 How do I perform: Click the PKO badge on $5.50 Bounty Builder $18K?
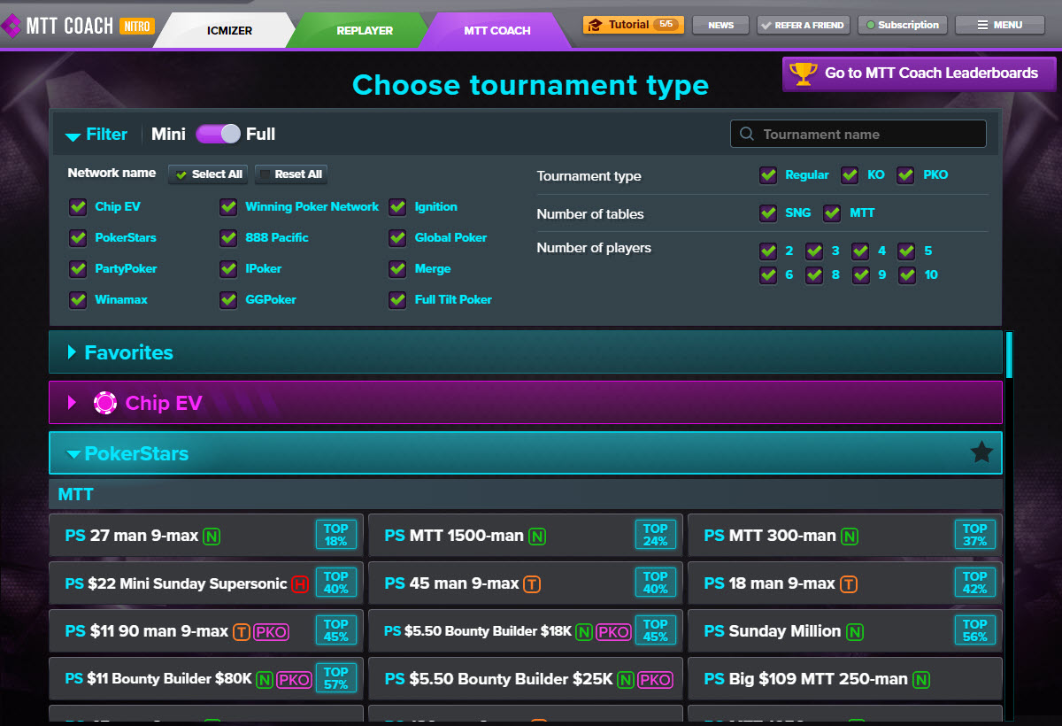pyautogui.click(x=613, y=632)
